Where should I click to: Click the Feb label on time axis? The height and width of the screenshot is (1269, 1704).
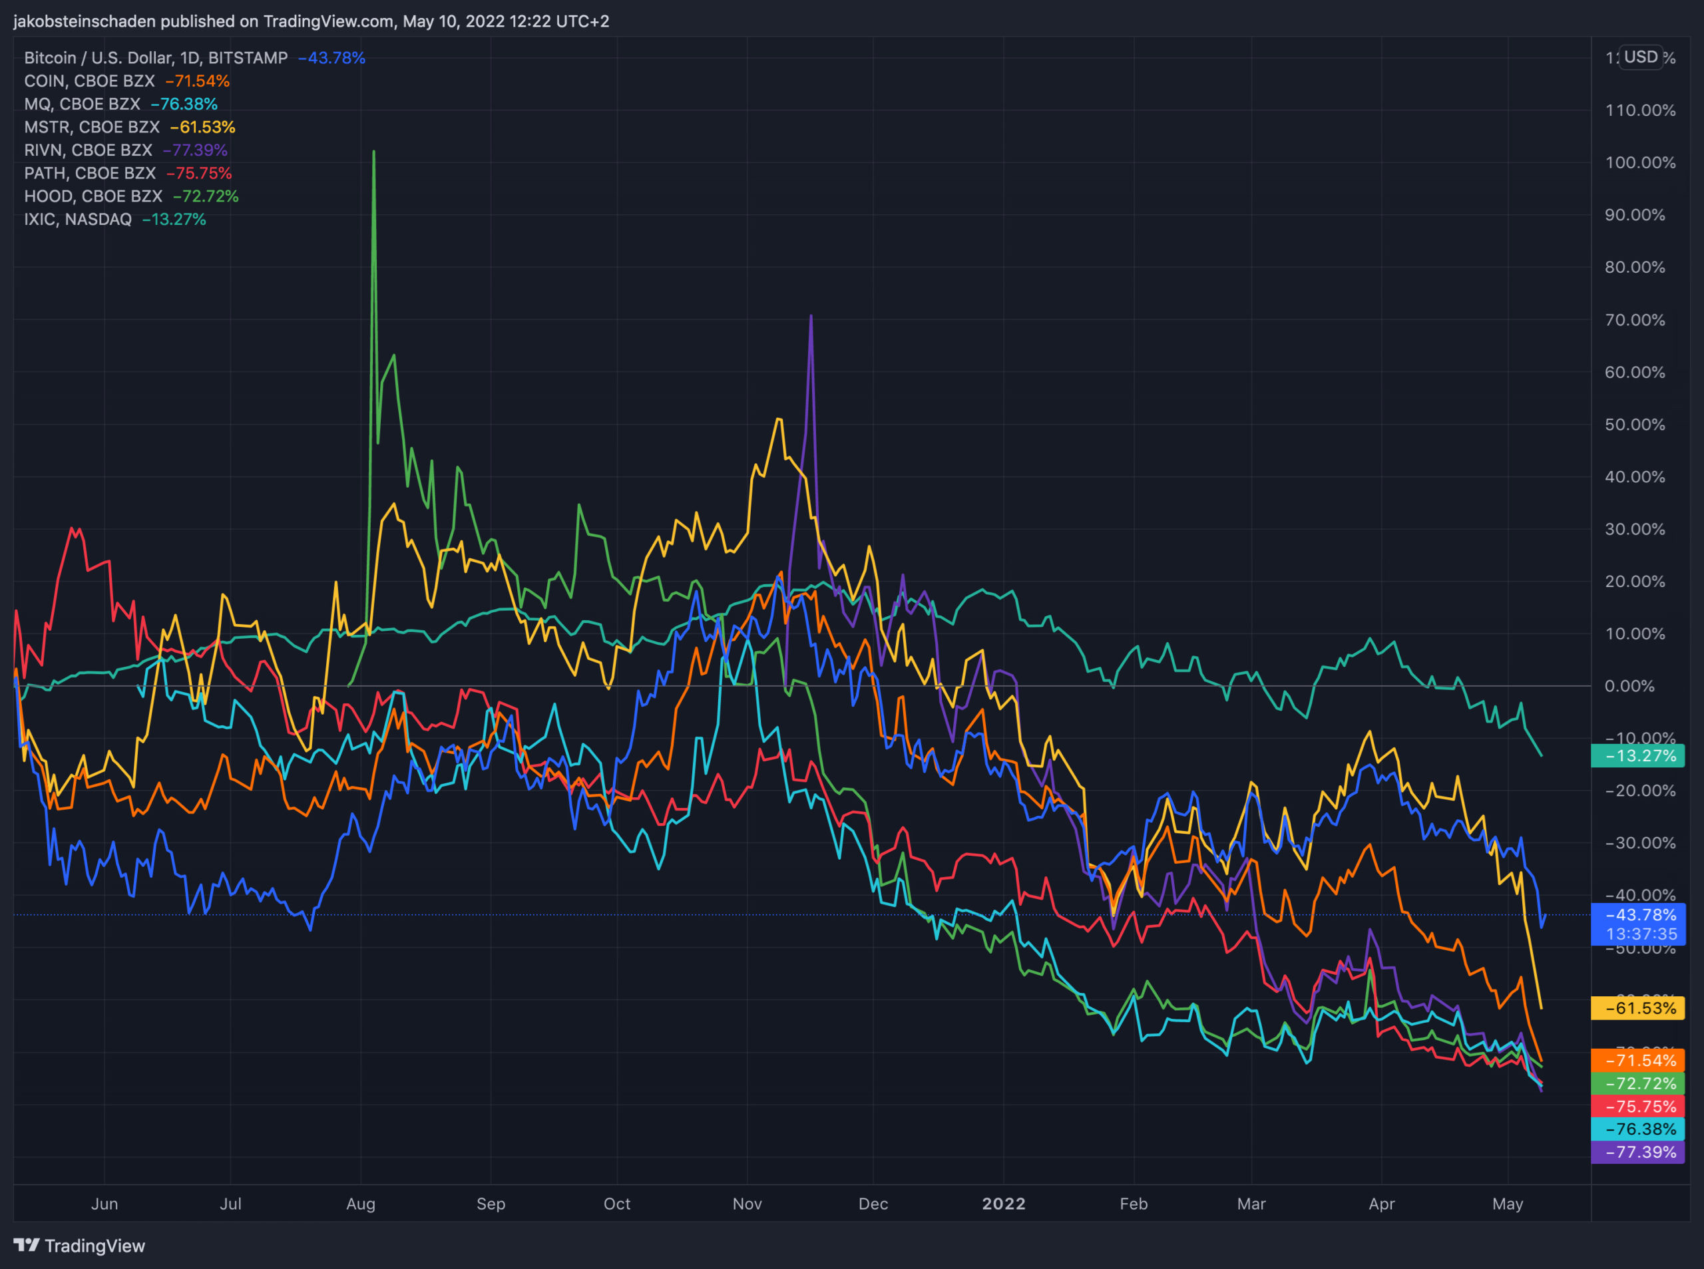click(x=1133, y=1203)
